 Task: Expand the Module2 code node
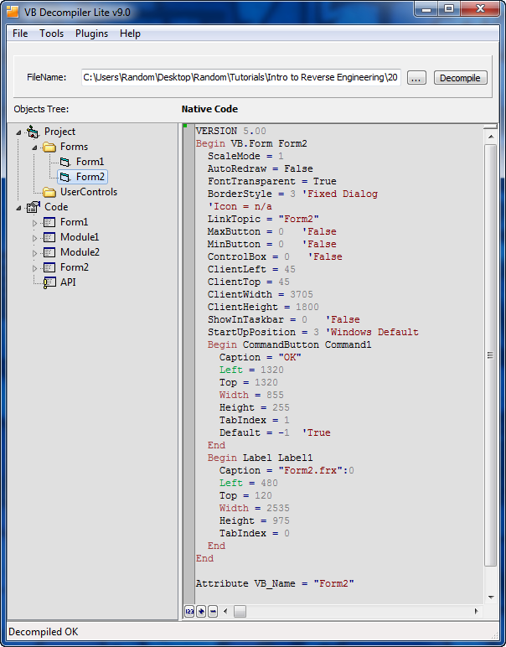[x=34, y=253]
